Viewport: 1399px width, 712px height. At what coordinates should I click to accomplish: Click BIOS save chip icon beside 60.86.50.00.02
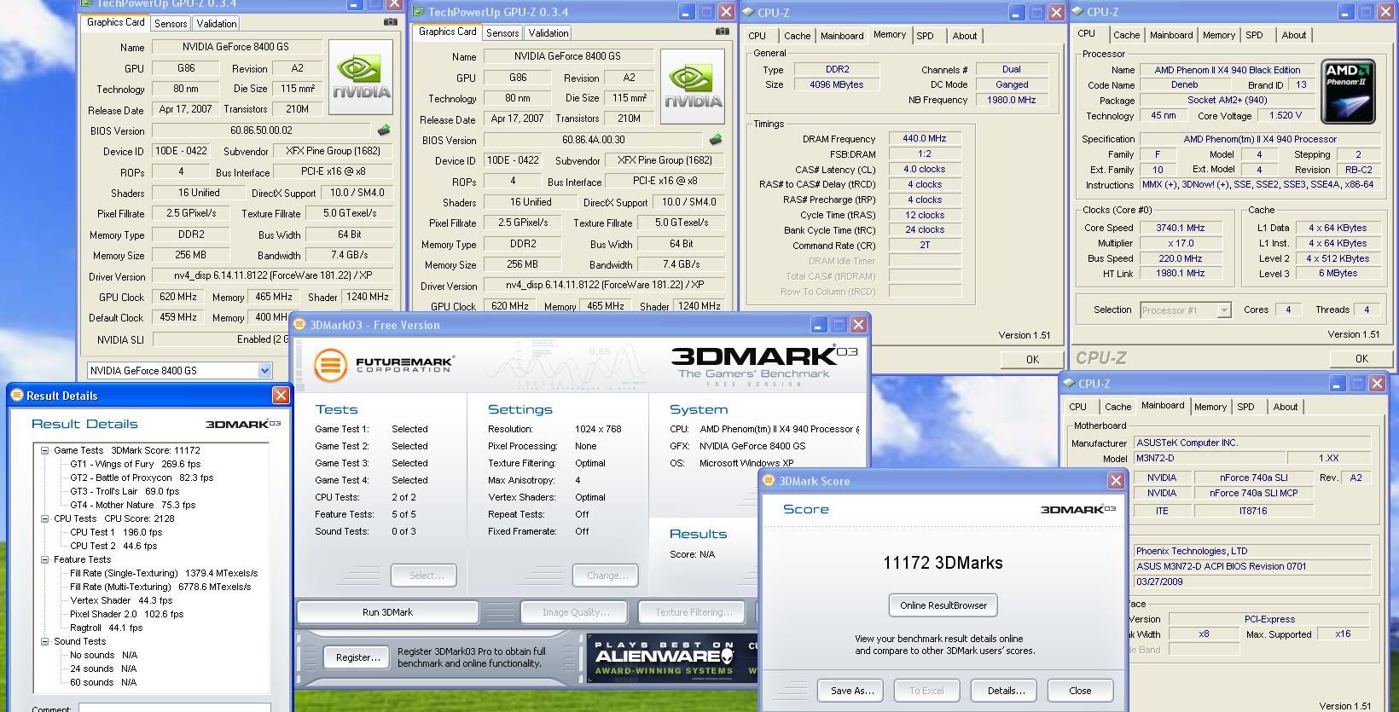(384, 130)
